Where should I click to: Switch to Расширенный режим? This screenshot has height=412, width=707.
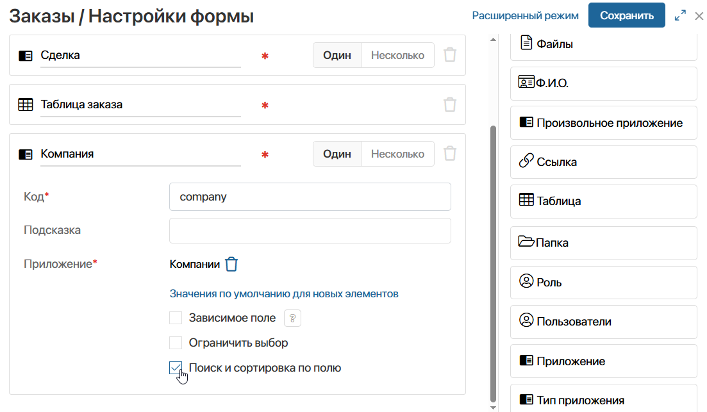tap(526, 16)
